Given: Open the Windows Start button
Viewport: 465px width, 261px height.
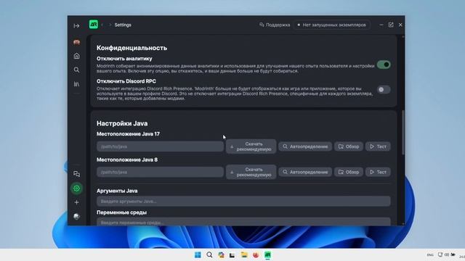Looking at the screenshot, I should tap(198, 254).
